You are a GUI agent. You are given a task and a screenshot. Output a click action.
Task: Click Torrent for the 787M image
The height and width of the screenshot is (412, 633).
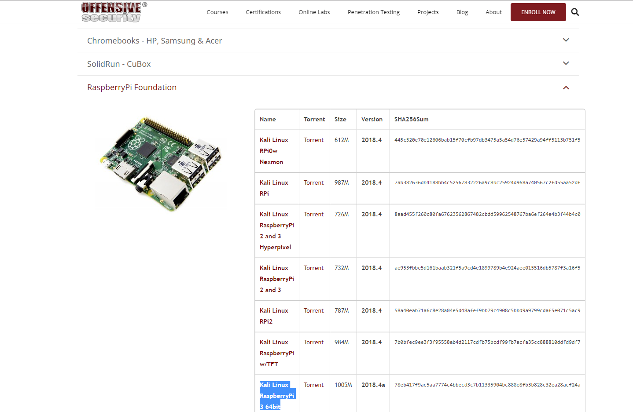(313, 310)
